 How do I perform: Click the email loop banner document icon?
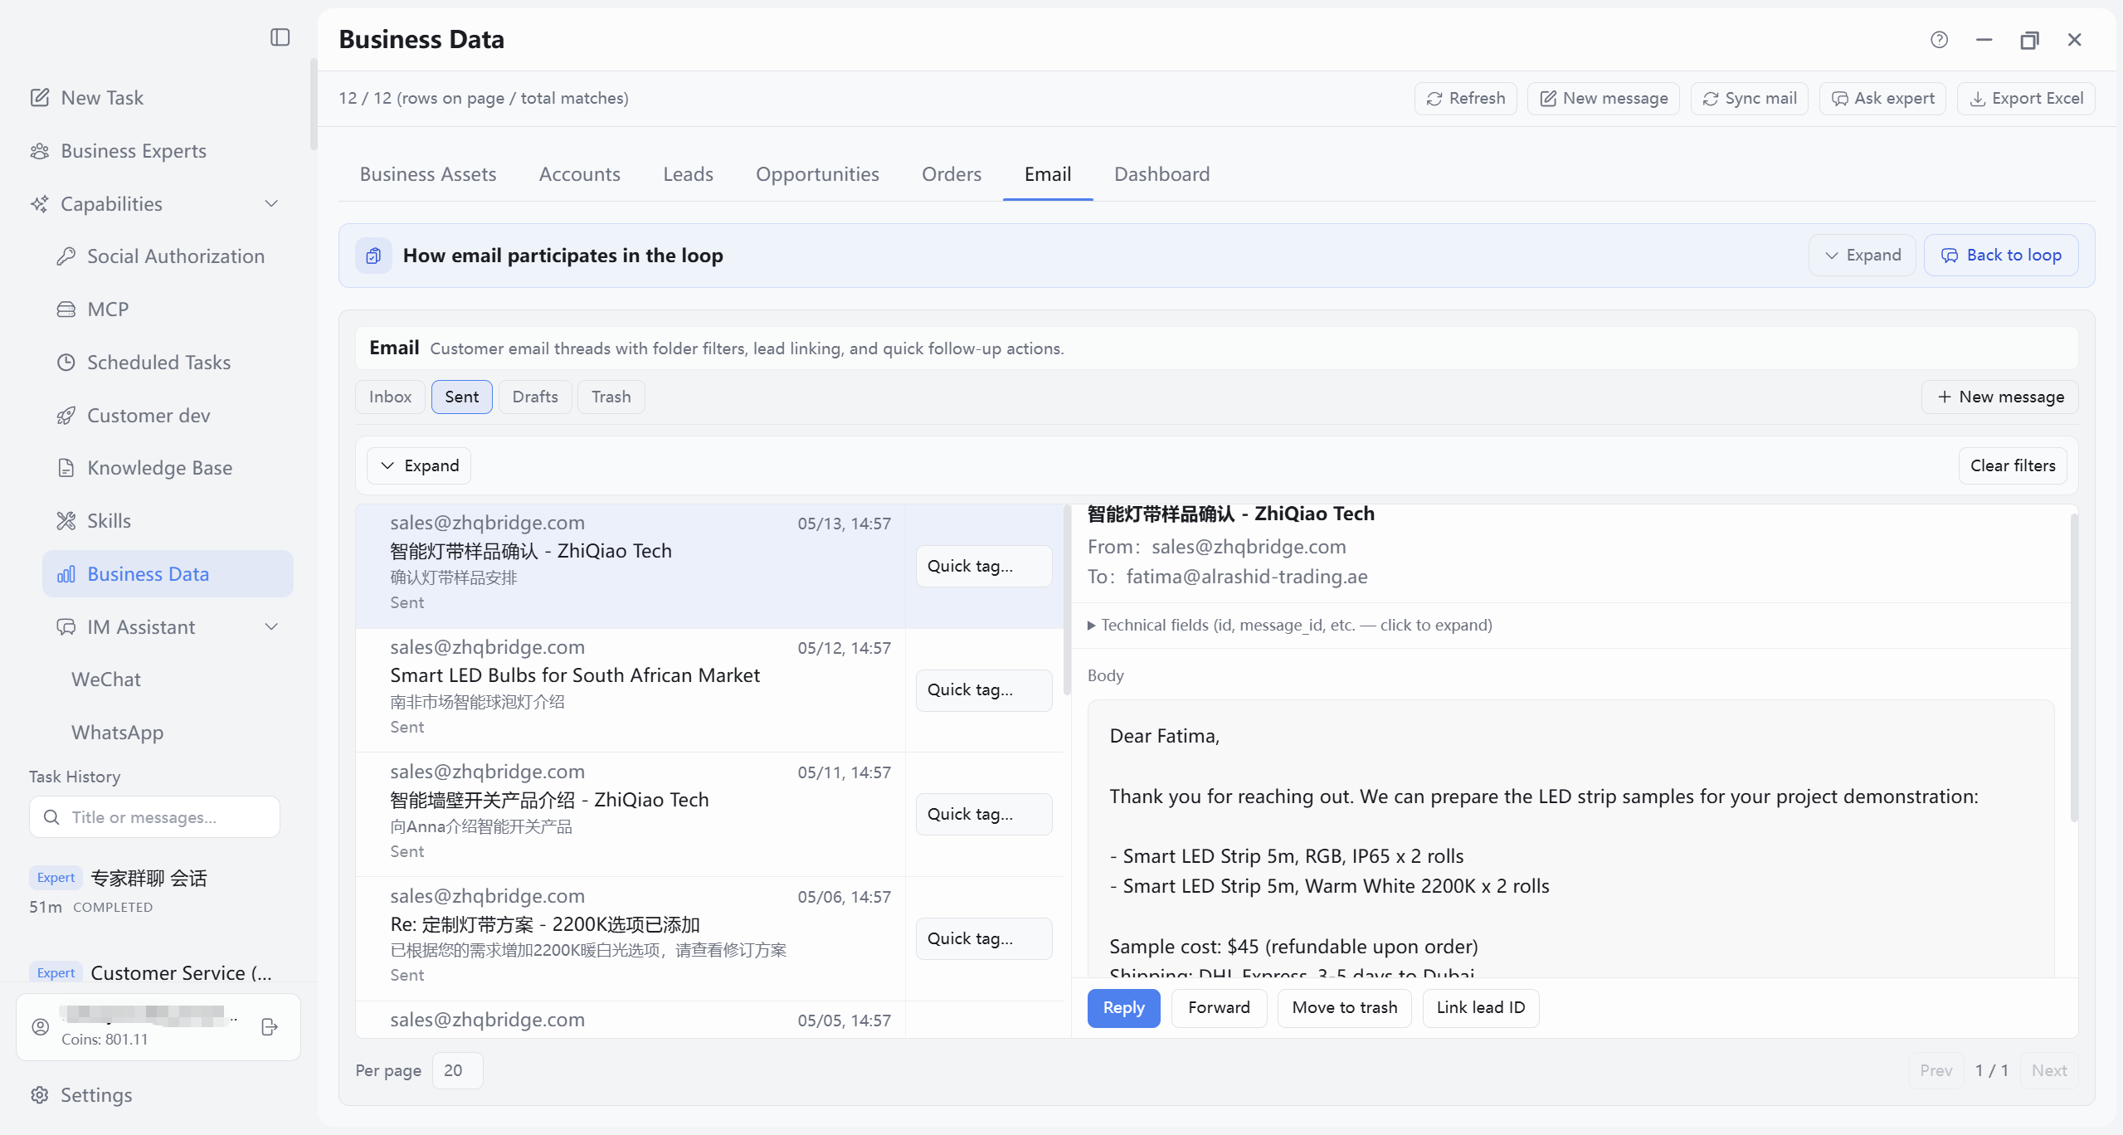click(x=373, y=256)
